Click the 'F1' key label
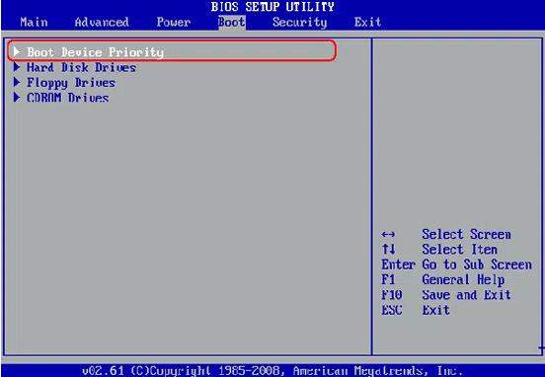545x377 pixels. click(388, 279)
